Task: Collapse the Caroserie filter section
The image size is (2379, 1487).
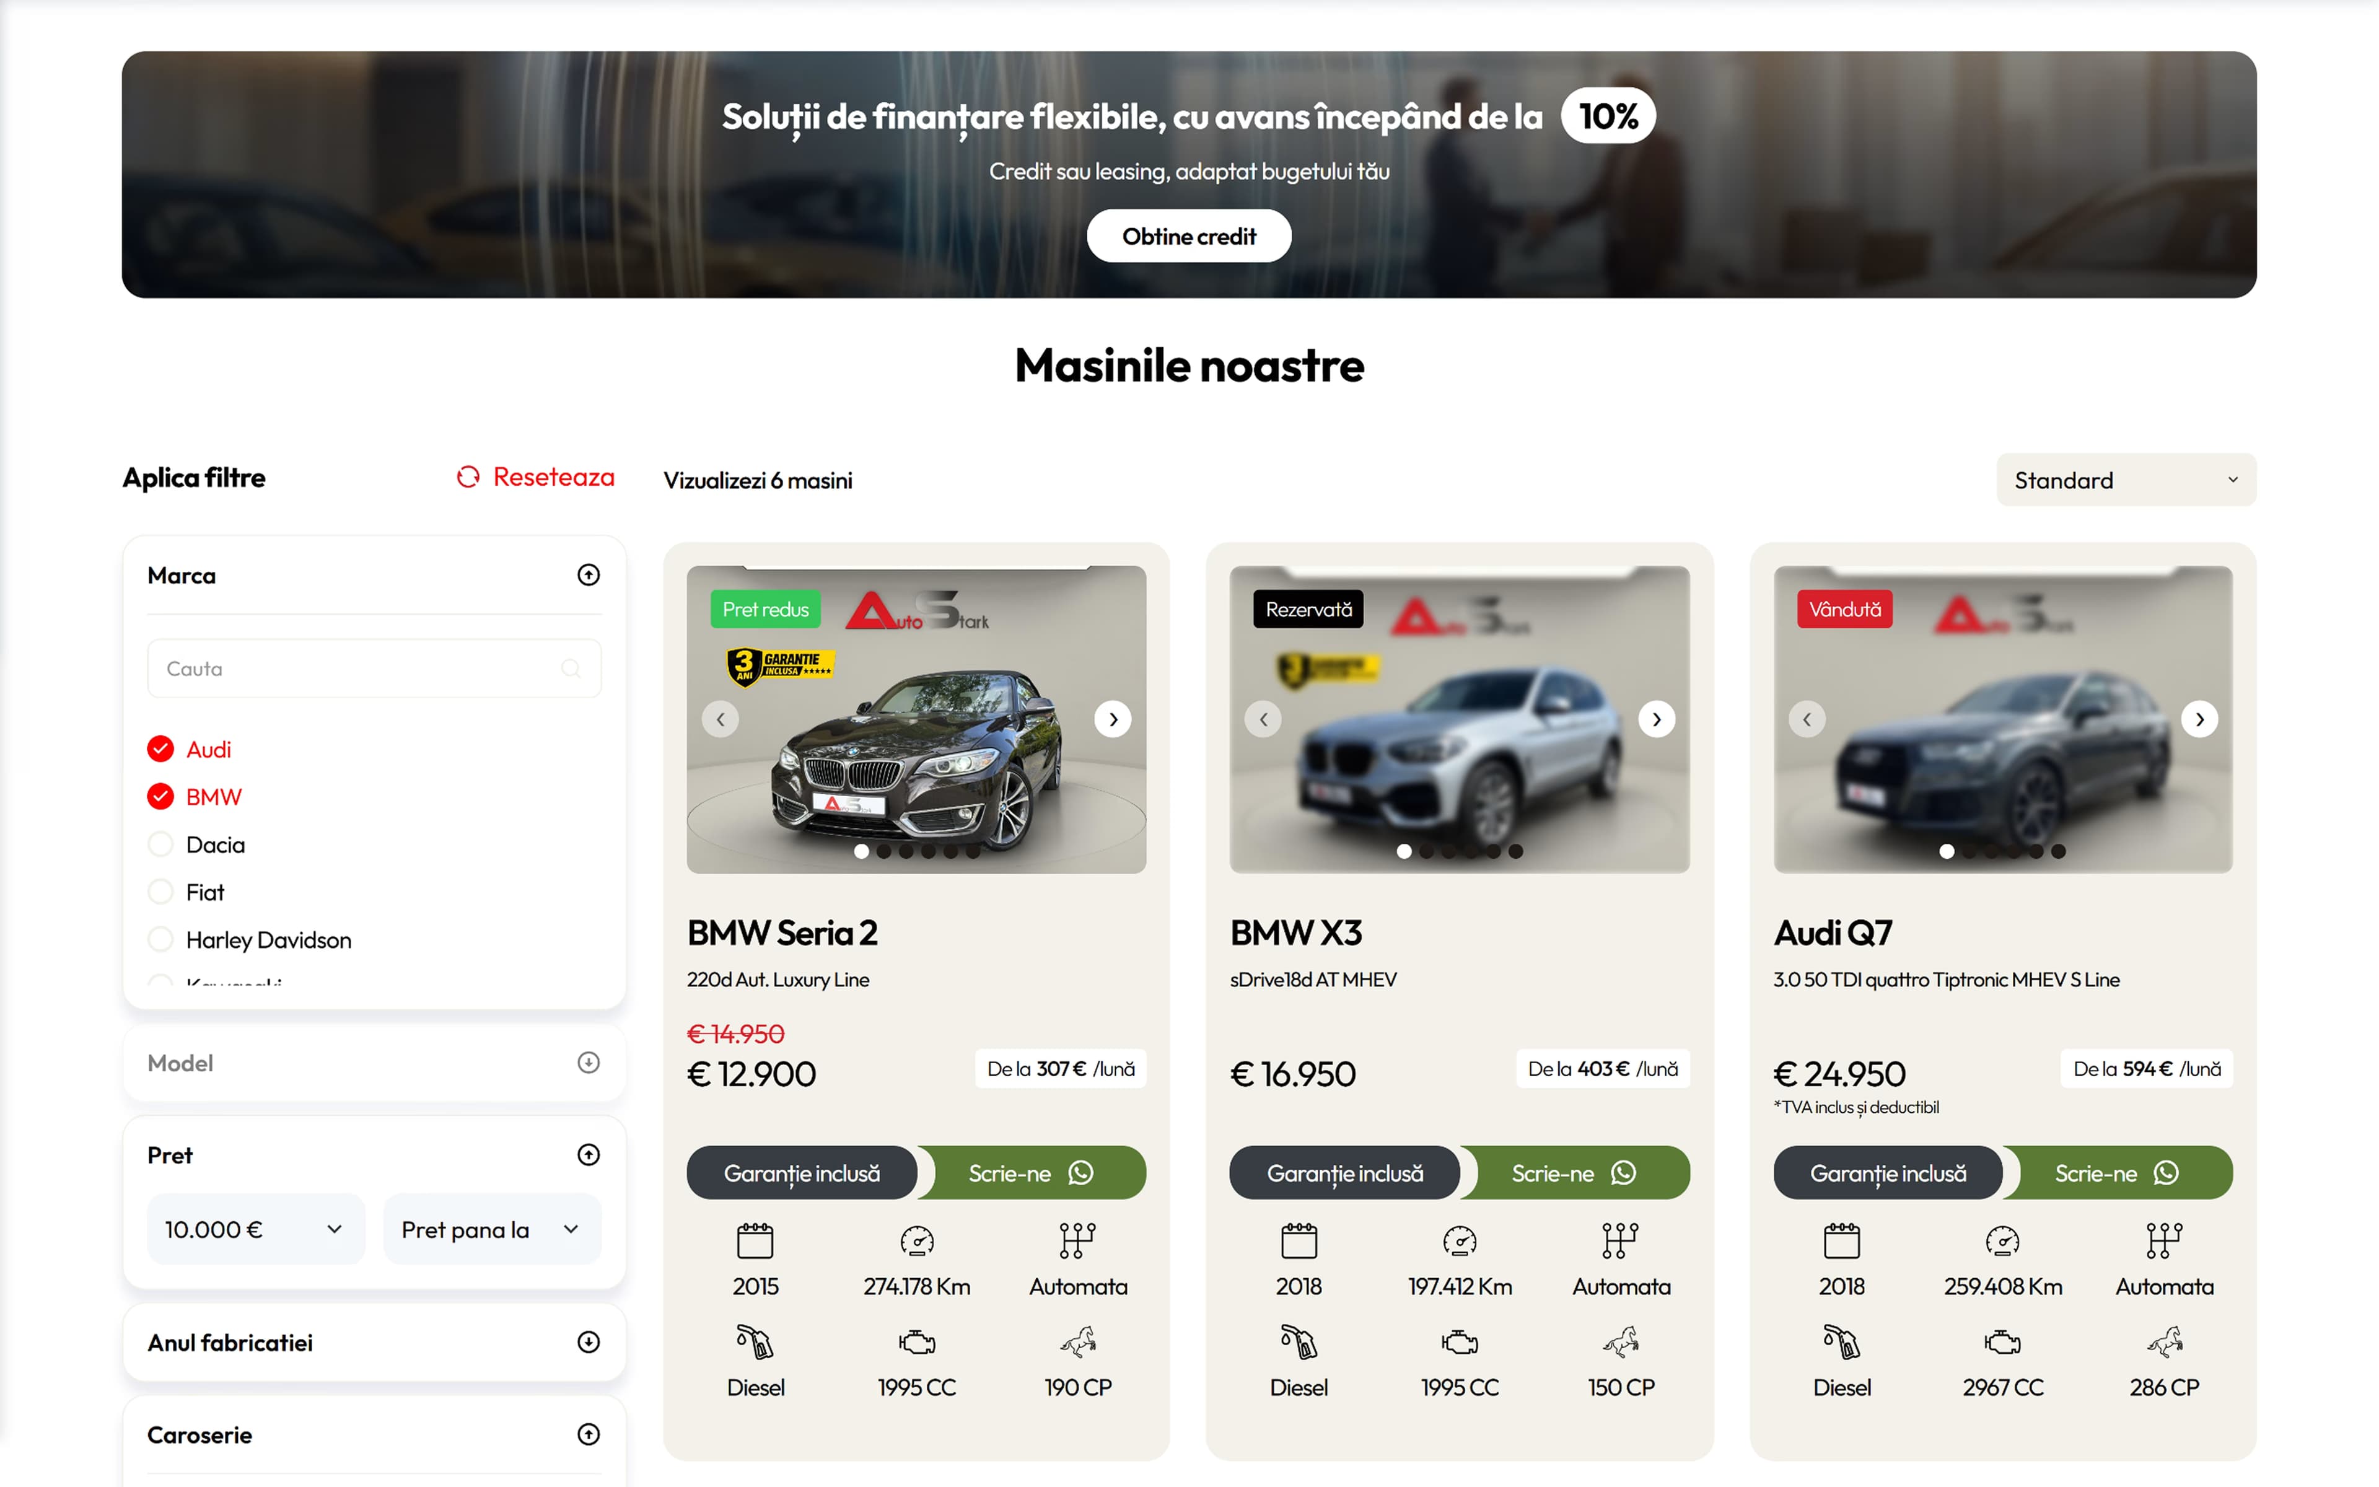Action: point(588,1435)
